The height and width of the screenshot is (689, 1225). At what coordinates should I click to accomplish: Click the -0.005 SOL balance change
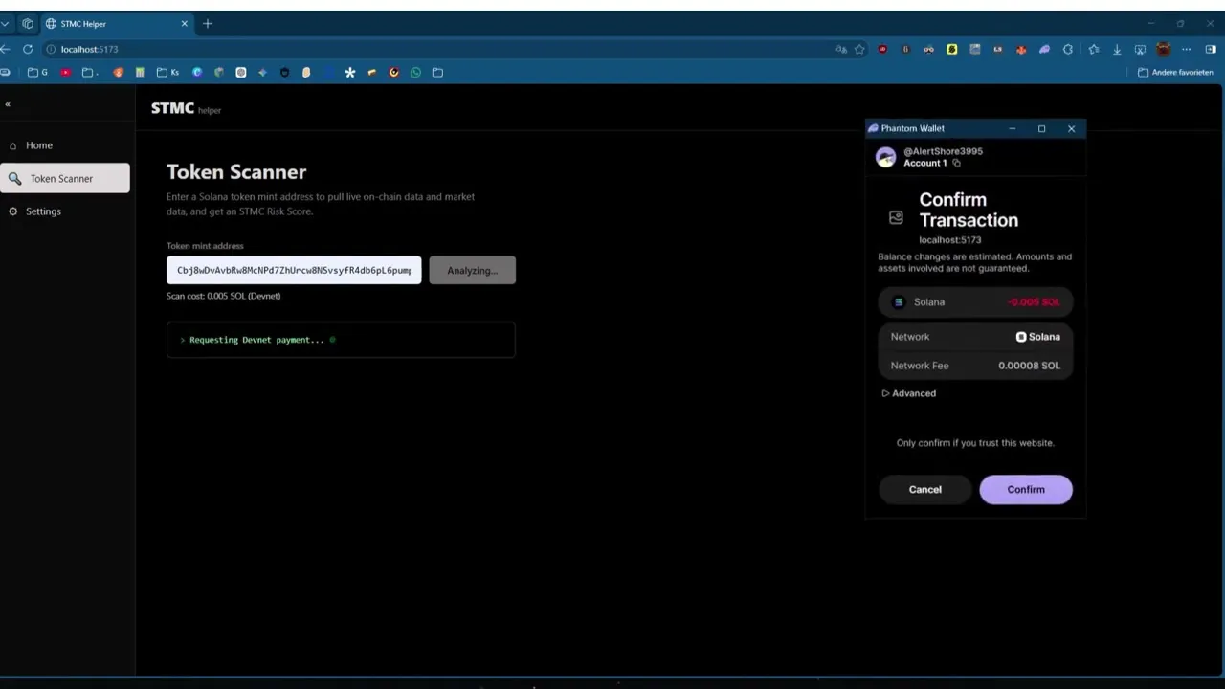[x=1034, y=302]
